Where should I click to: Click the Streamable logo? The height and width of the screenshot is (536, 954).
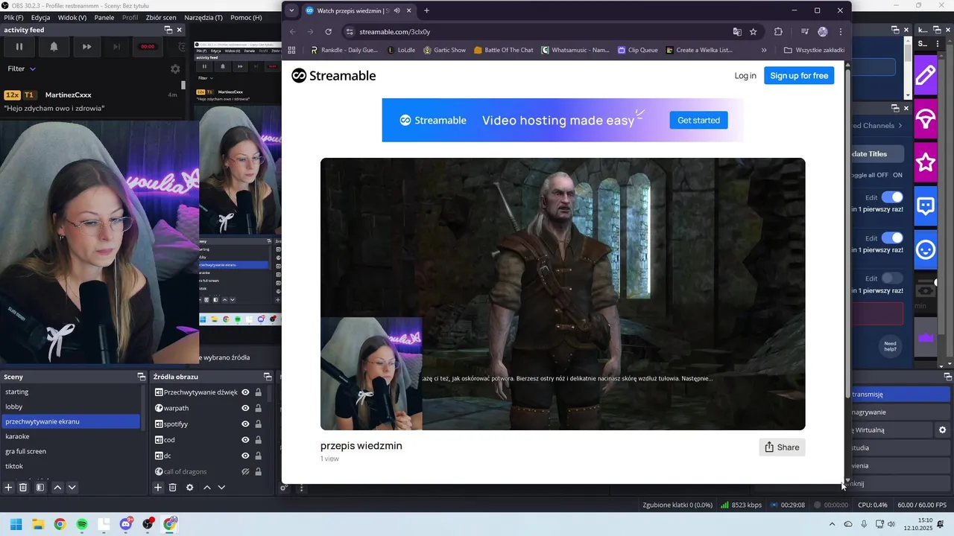click(x=333, y=75)
